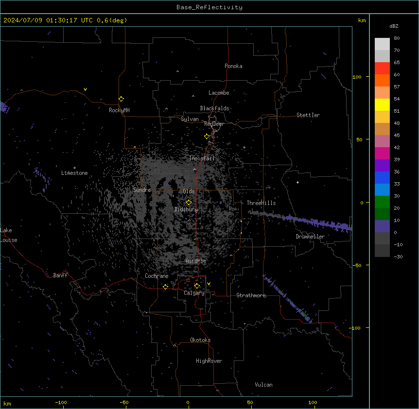This screenshot has height=409, width=419.
Task: Click the RedDeer label
Action: 214,124
